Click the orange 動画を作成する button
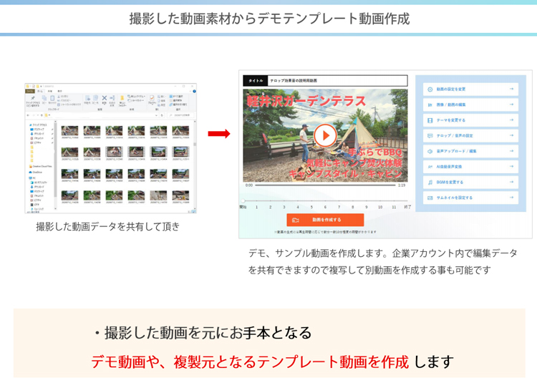This screenshot has height=383, width=537. [x=325, y=220]
